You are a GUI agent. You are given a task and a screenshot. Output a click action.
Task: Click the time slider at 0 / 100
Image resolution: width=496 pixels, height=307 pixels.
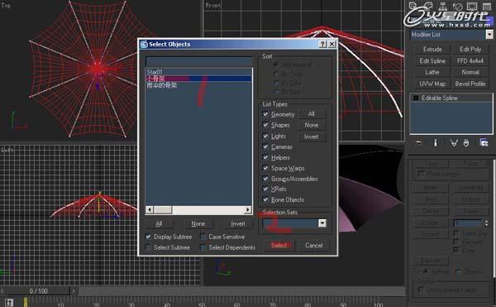click(38, 290)
